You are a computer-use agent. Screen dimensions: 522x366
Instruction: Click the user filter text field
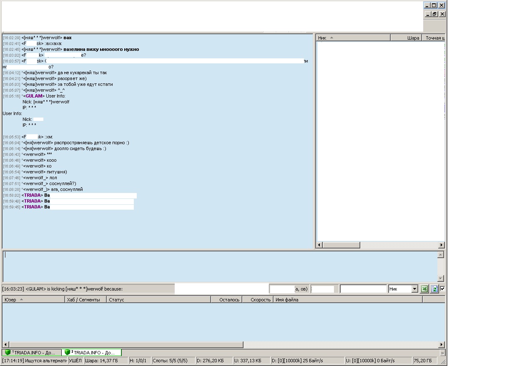[363, 289]
